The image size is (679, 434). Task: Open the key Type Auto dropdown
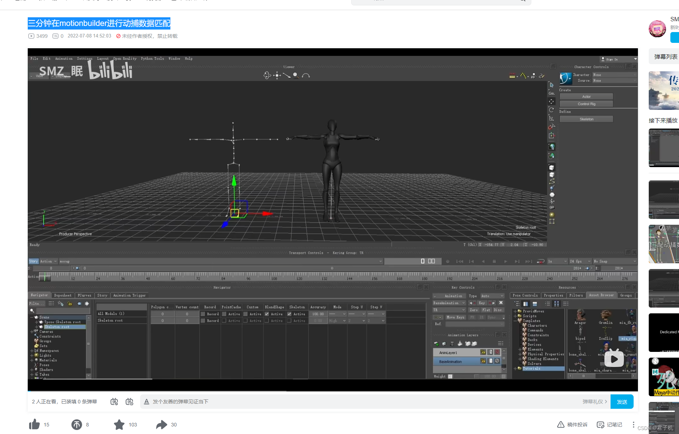492,296
